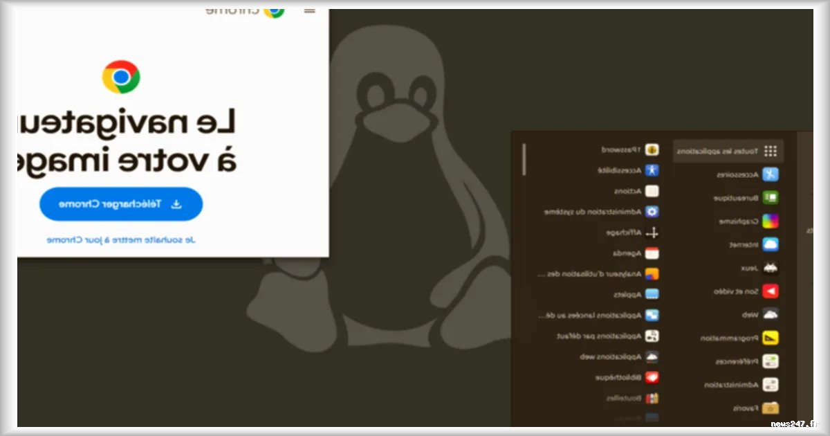
Task: Open the Accessibilité settings icon
Action: point(651,170)
